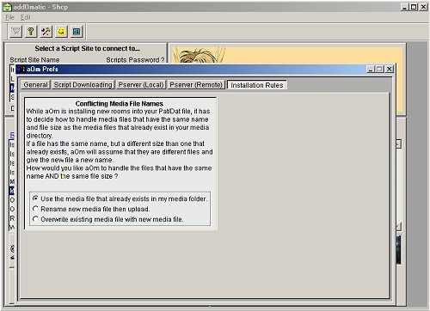Click the yellow smiley face toolbar icon
Screen dimensions: 430x311
[x=61, y=31]
